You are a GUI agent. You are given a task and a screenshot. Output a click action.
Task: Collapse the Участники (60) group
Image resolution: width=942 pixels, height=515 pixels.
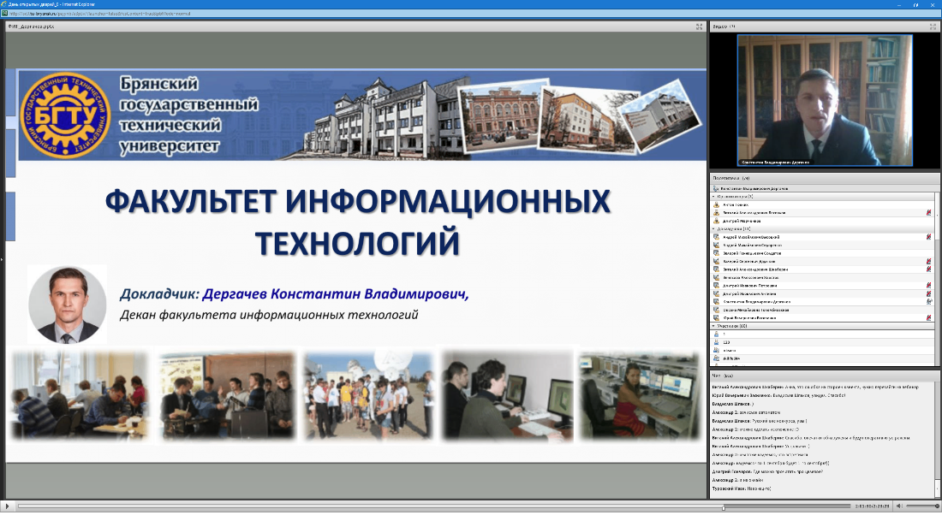[x=714, y=326]
